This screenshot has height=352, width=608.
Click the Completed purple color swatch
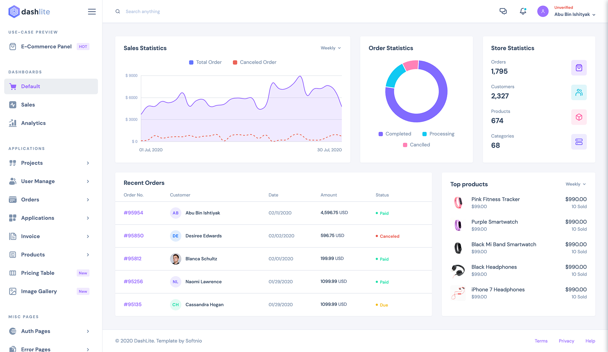click(381, 134)
